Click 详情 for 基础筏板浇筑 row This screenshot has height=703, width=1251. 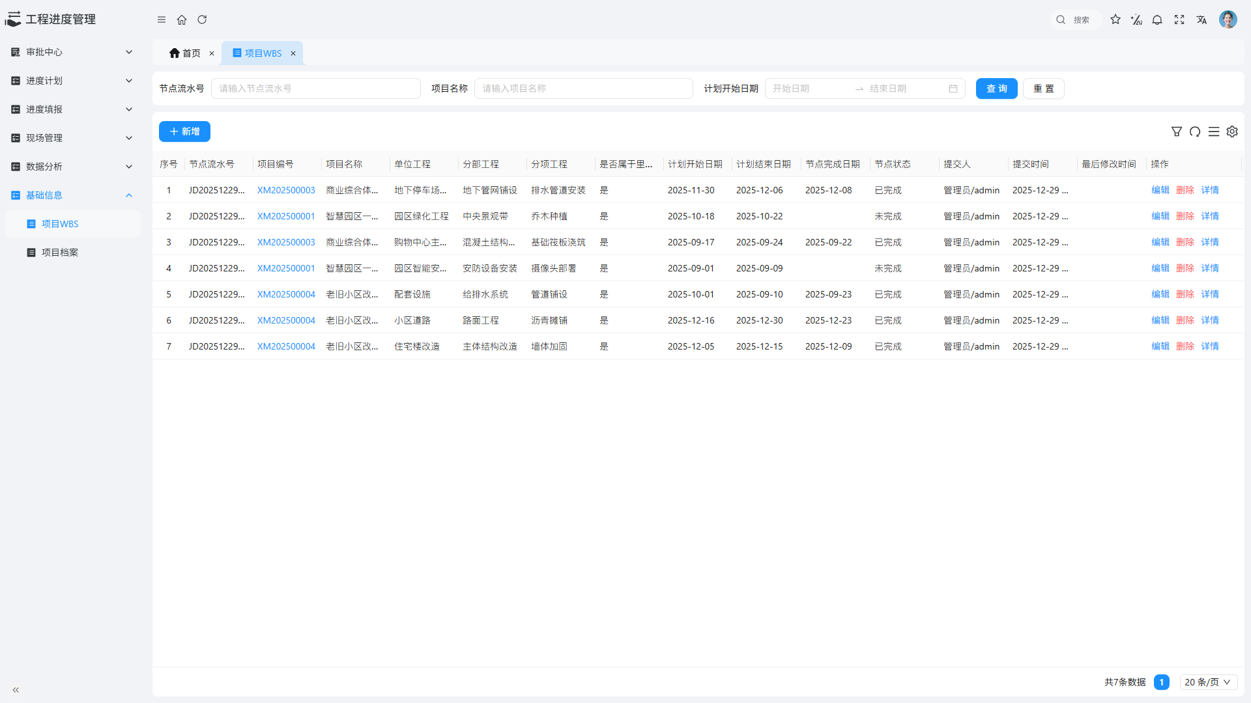[1210, 242]
